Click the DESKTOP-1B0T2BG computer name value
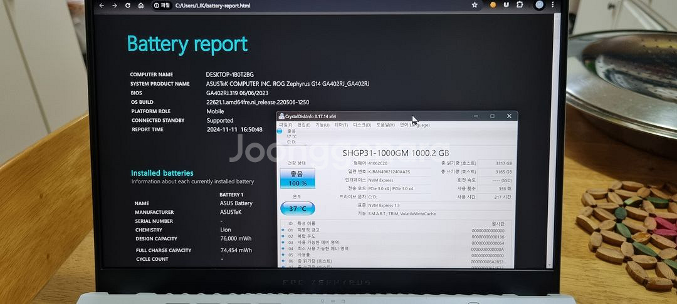677x304 pixels. pyautogui.click(x=229, y=74)
